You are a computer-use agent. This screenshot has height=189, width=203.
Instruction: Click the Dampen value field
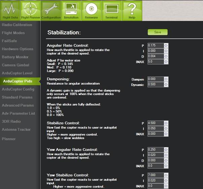pyautogui.click(x=155, y=79)
